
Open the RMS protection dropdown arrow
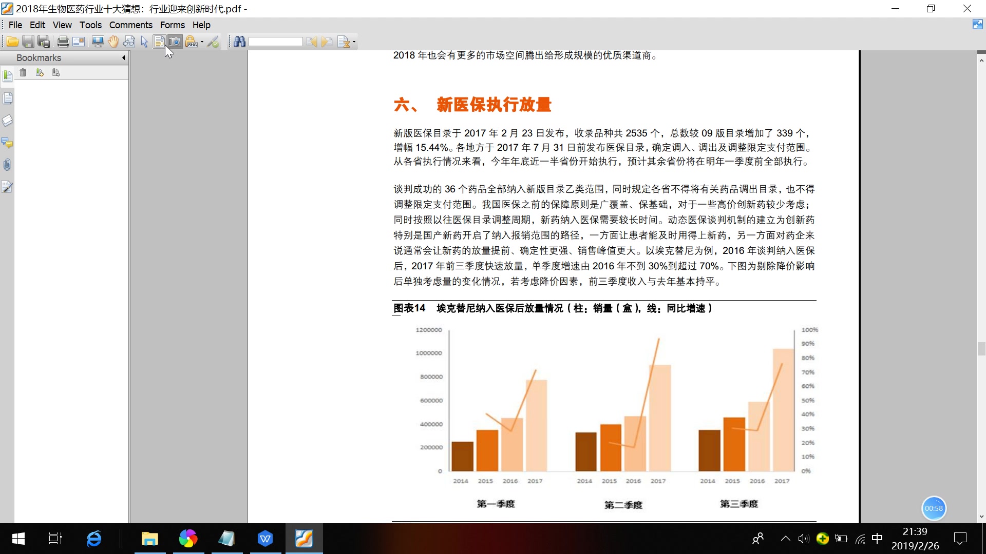(x=202, y=42)
